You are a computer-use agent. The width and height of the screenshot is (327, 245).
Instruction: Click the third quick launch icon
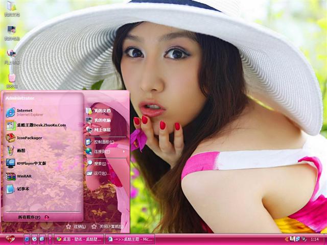pos(42,239)
